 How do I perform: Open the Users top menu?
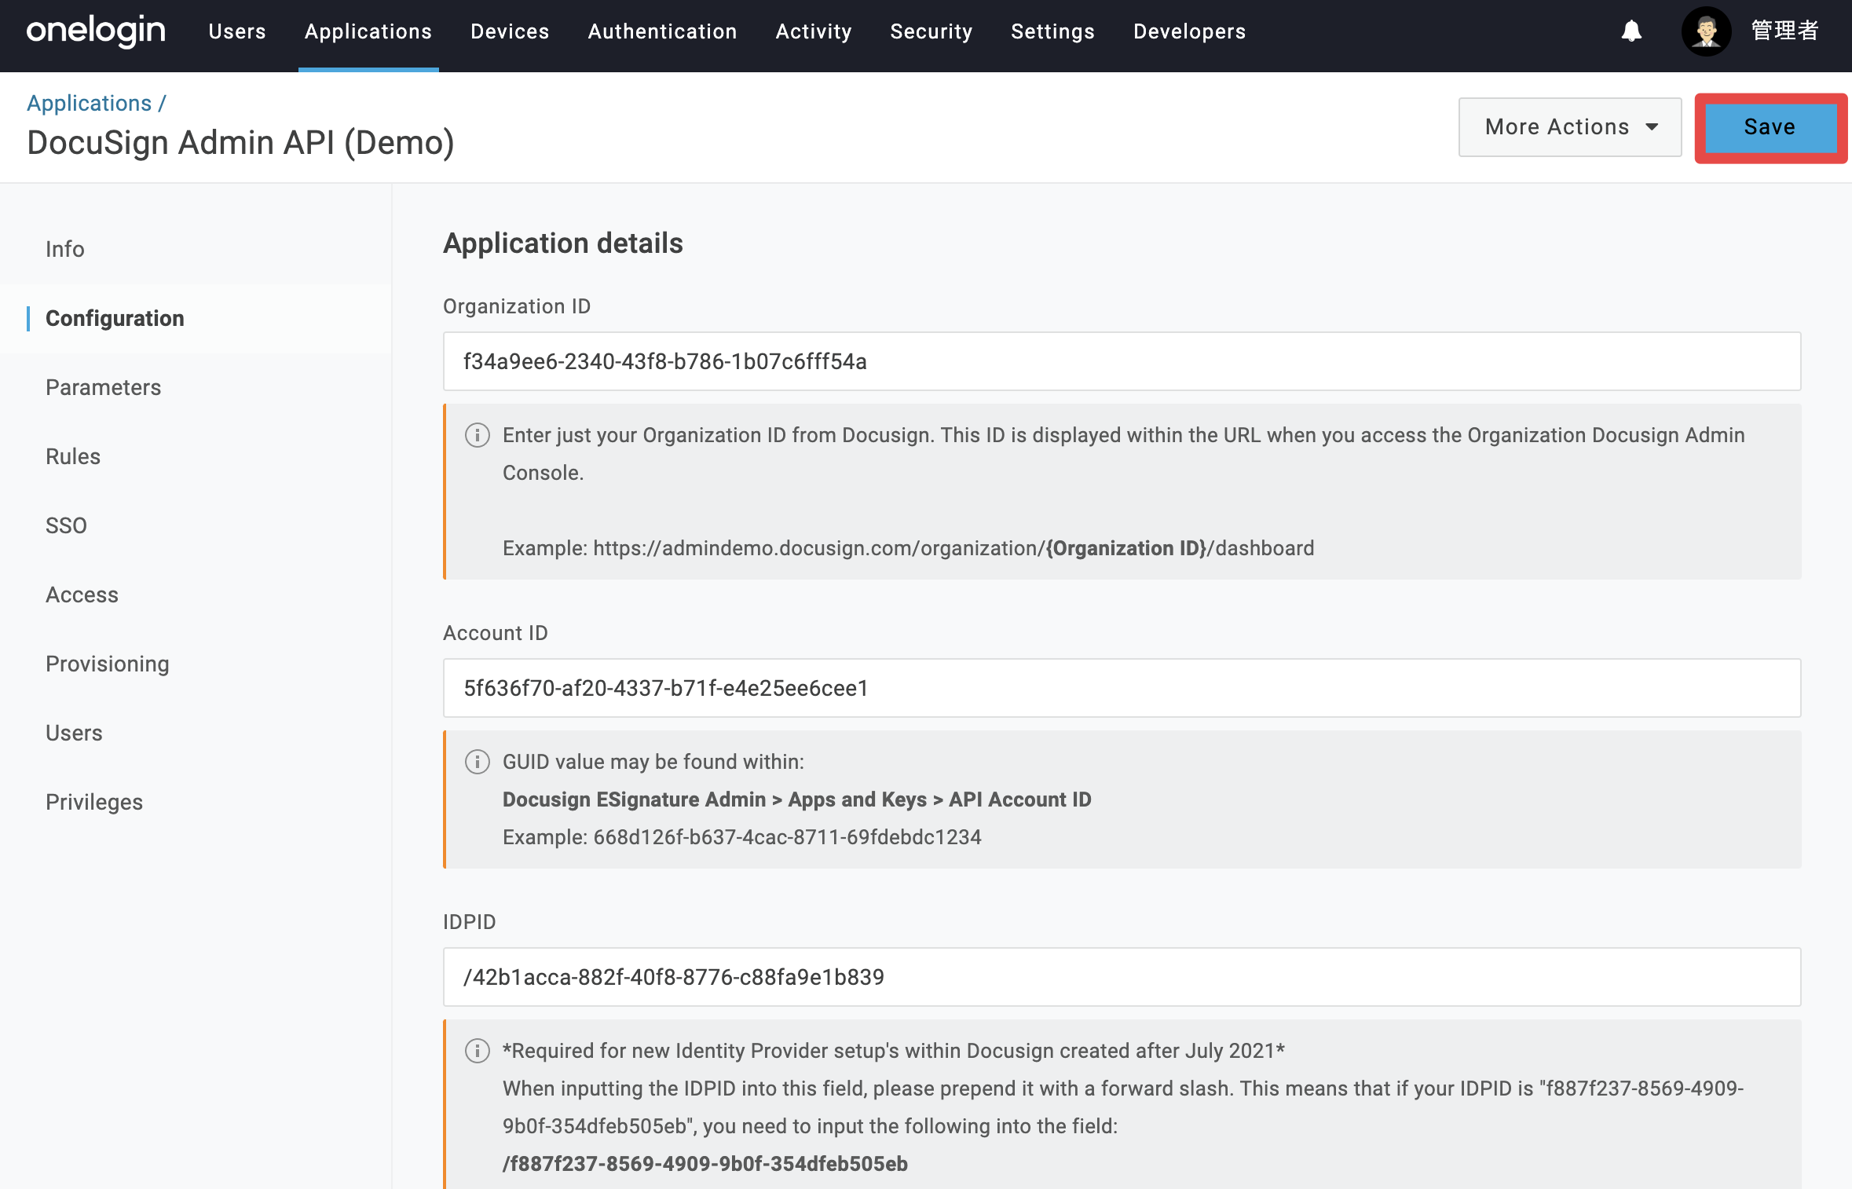point(237,31)
